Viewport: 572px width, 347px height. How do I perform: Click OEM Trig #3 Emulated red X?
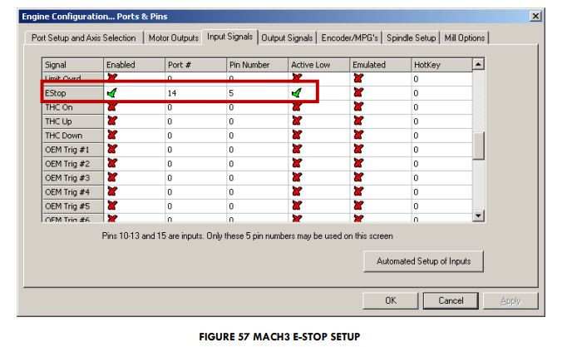(358, 178)
